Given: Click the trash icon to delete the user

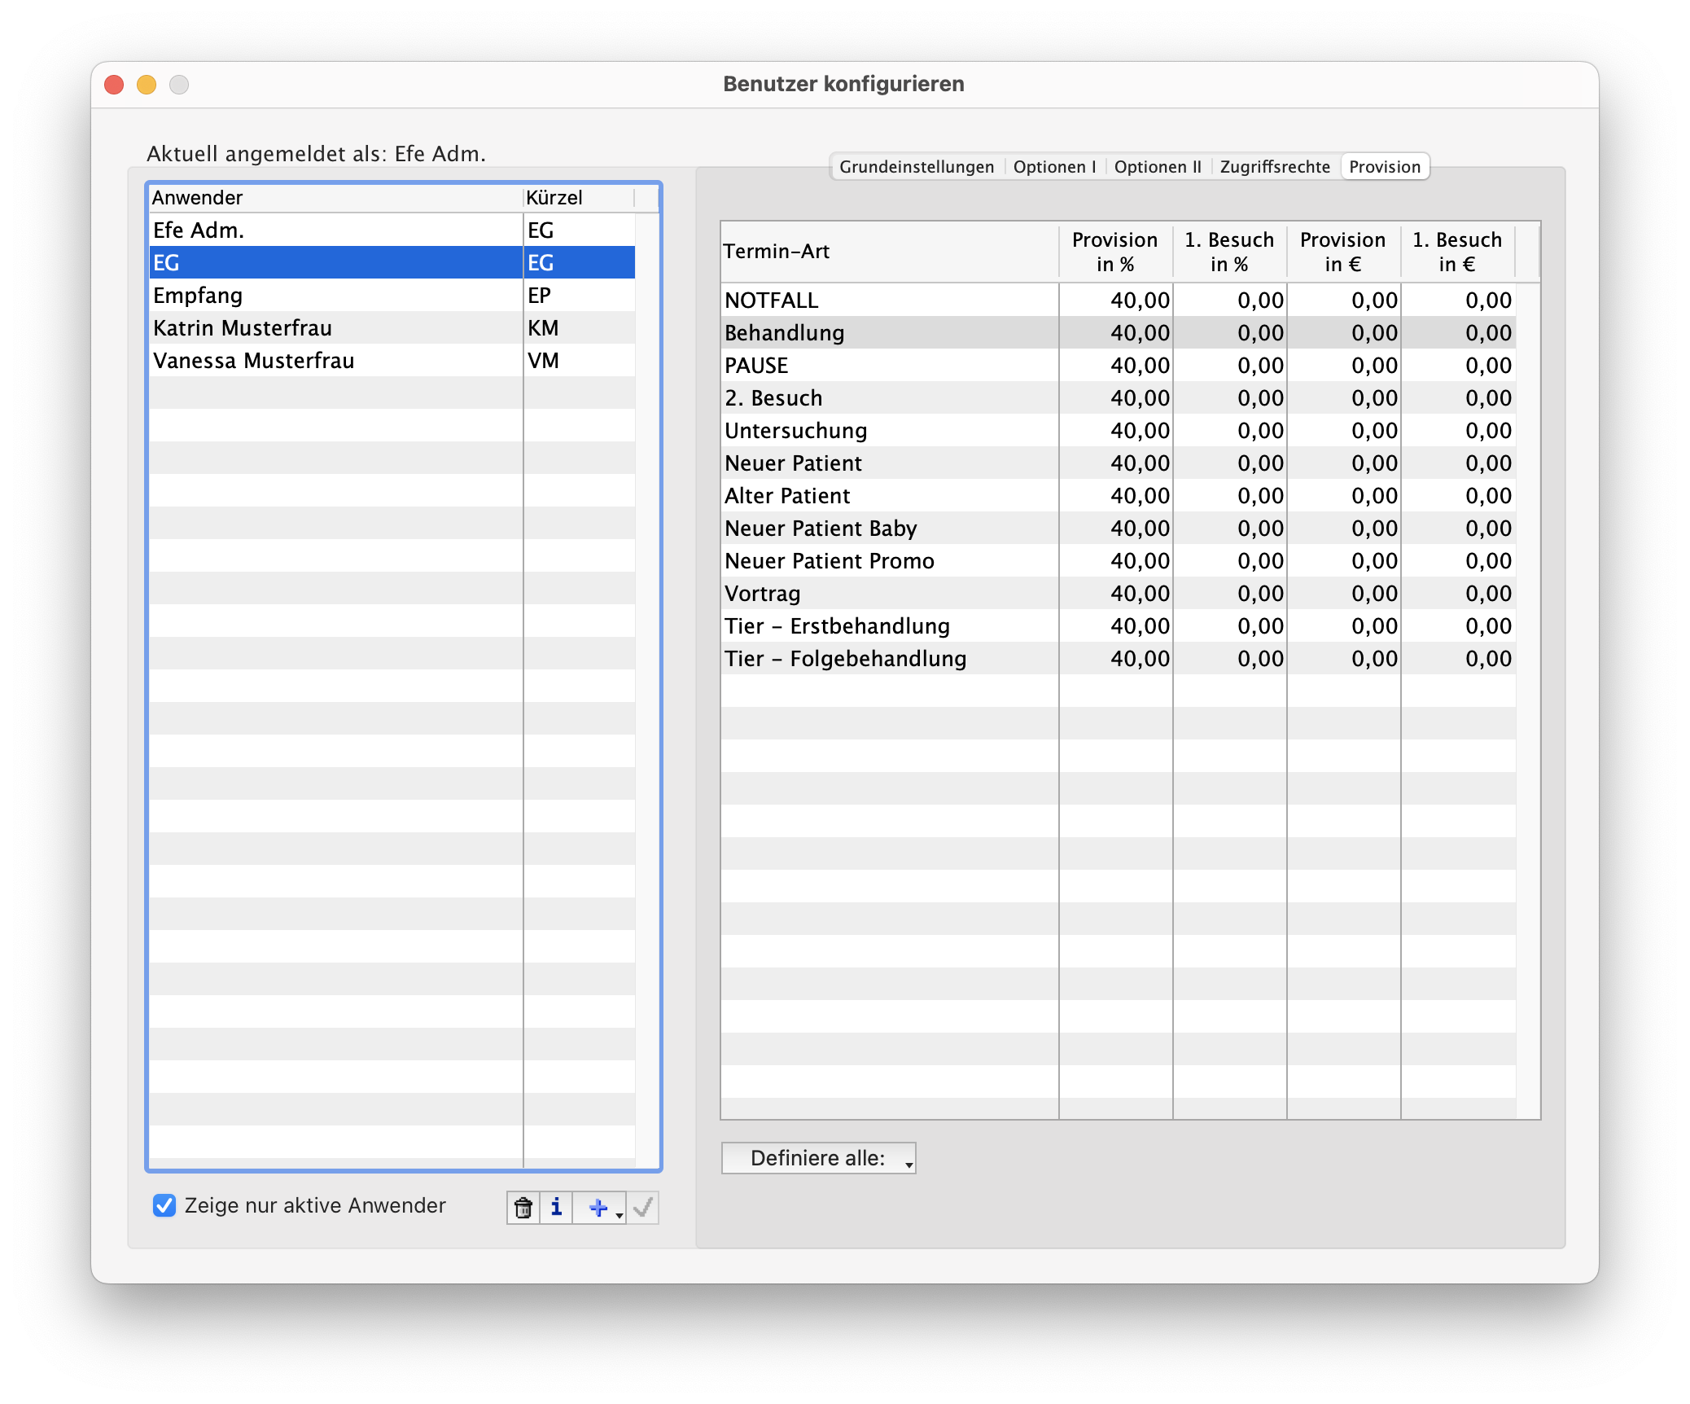Looking at the screenshot, I should click(523, 1207).
